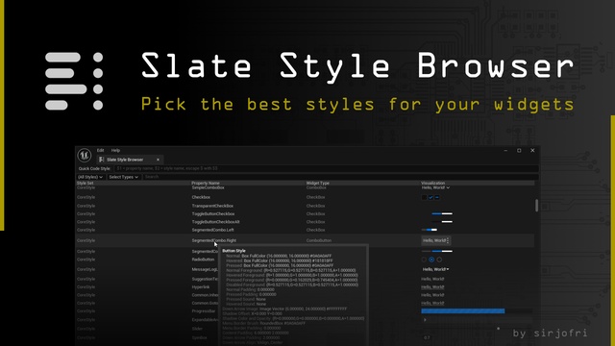615x346 pixels.
Task: Select the third radio button in RadioButton row
Action: point(439,259)
